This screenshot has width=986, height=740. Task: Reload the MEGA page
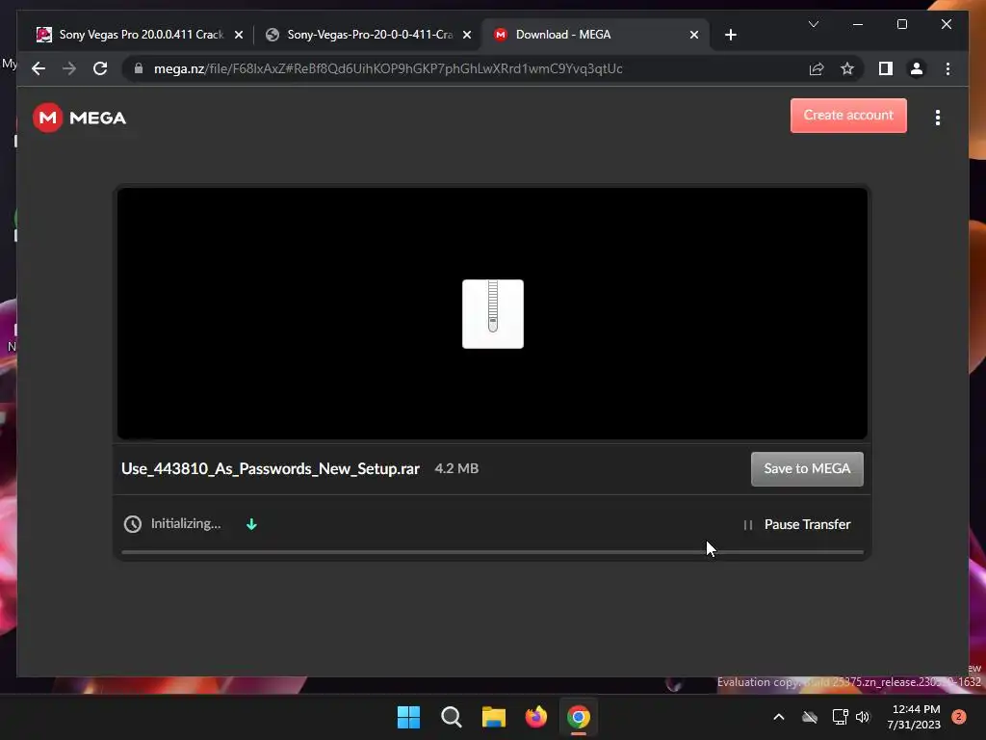coord(100,68)
